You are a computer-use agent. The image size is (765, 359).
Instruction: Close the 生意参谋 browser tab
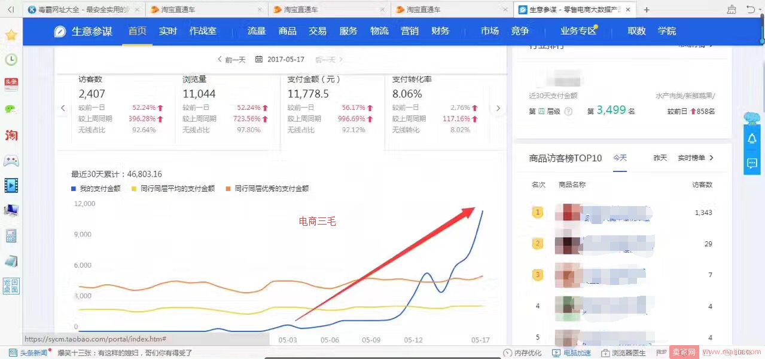coord(628,10)
